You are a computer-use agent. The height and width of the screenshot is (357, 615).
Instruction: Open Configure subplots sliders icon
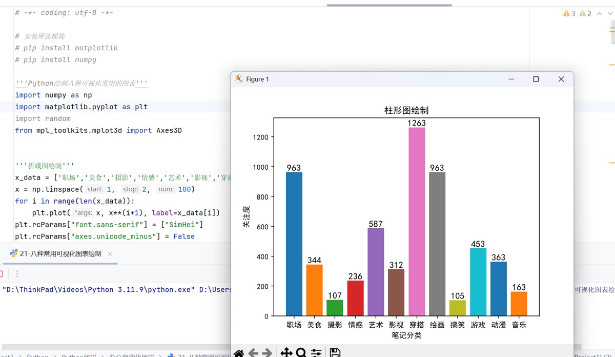316,353
